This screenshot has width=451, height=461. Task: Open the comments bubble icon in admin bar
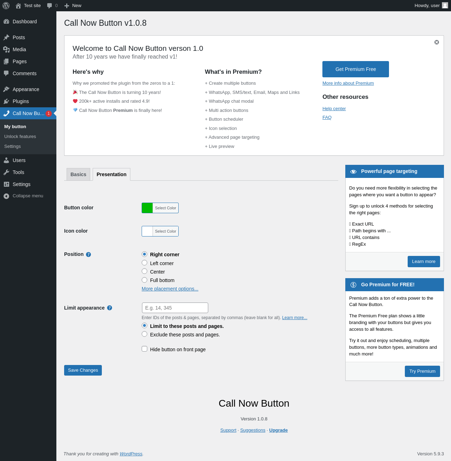click(x=50, y=6)
